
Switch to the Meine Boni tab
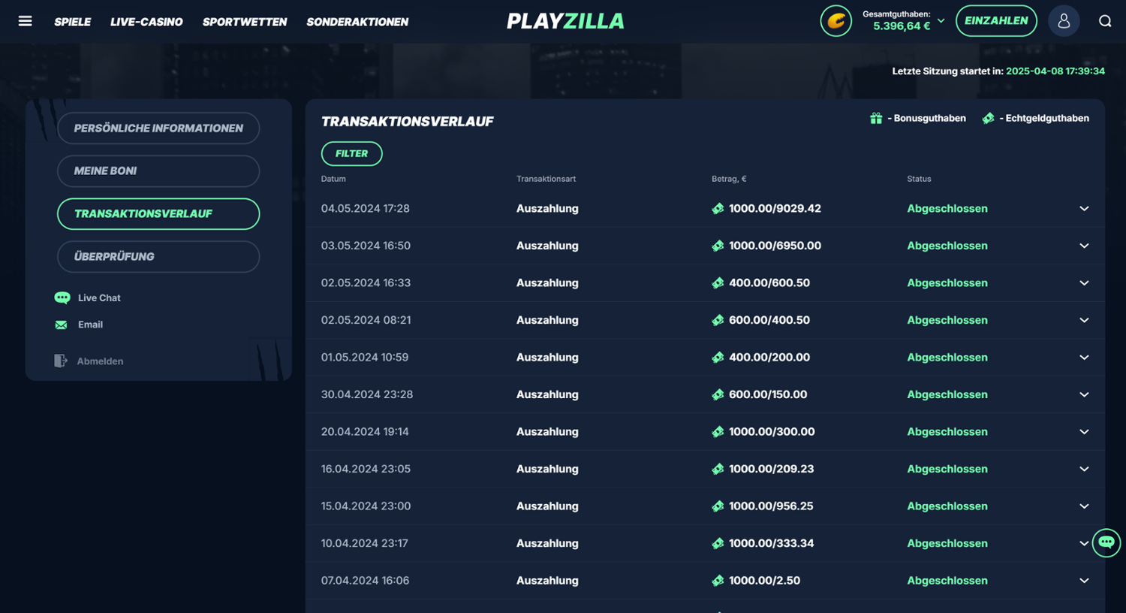point(158,171)
